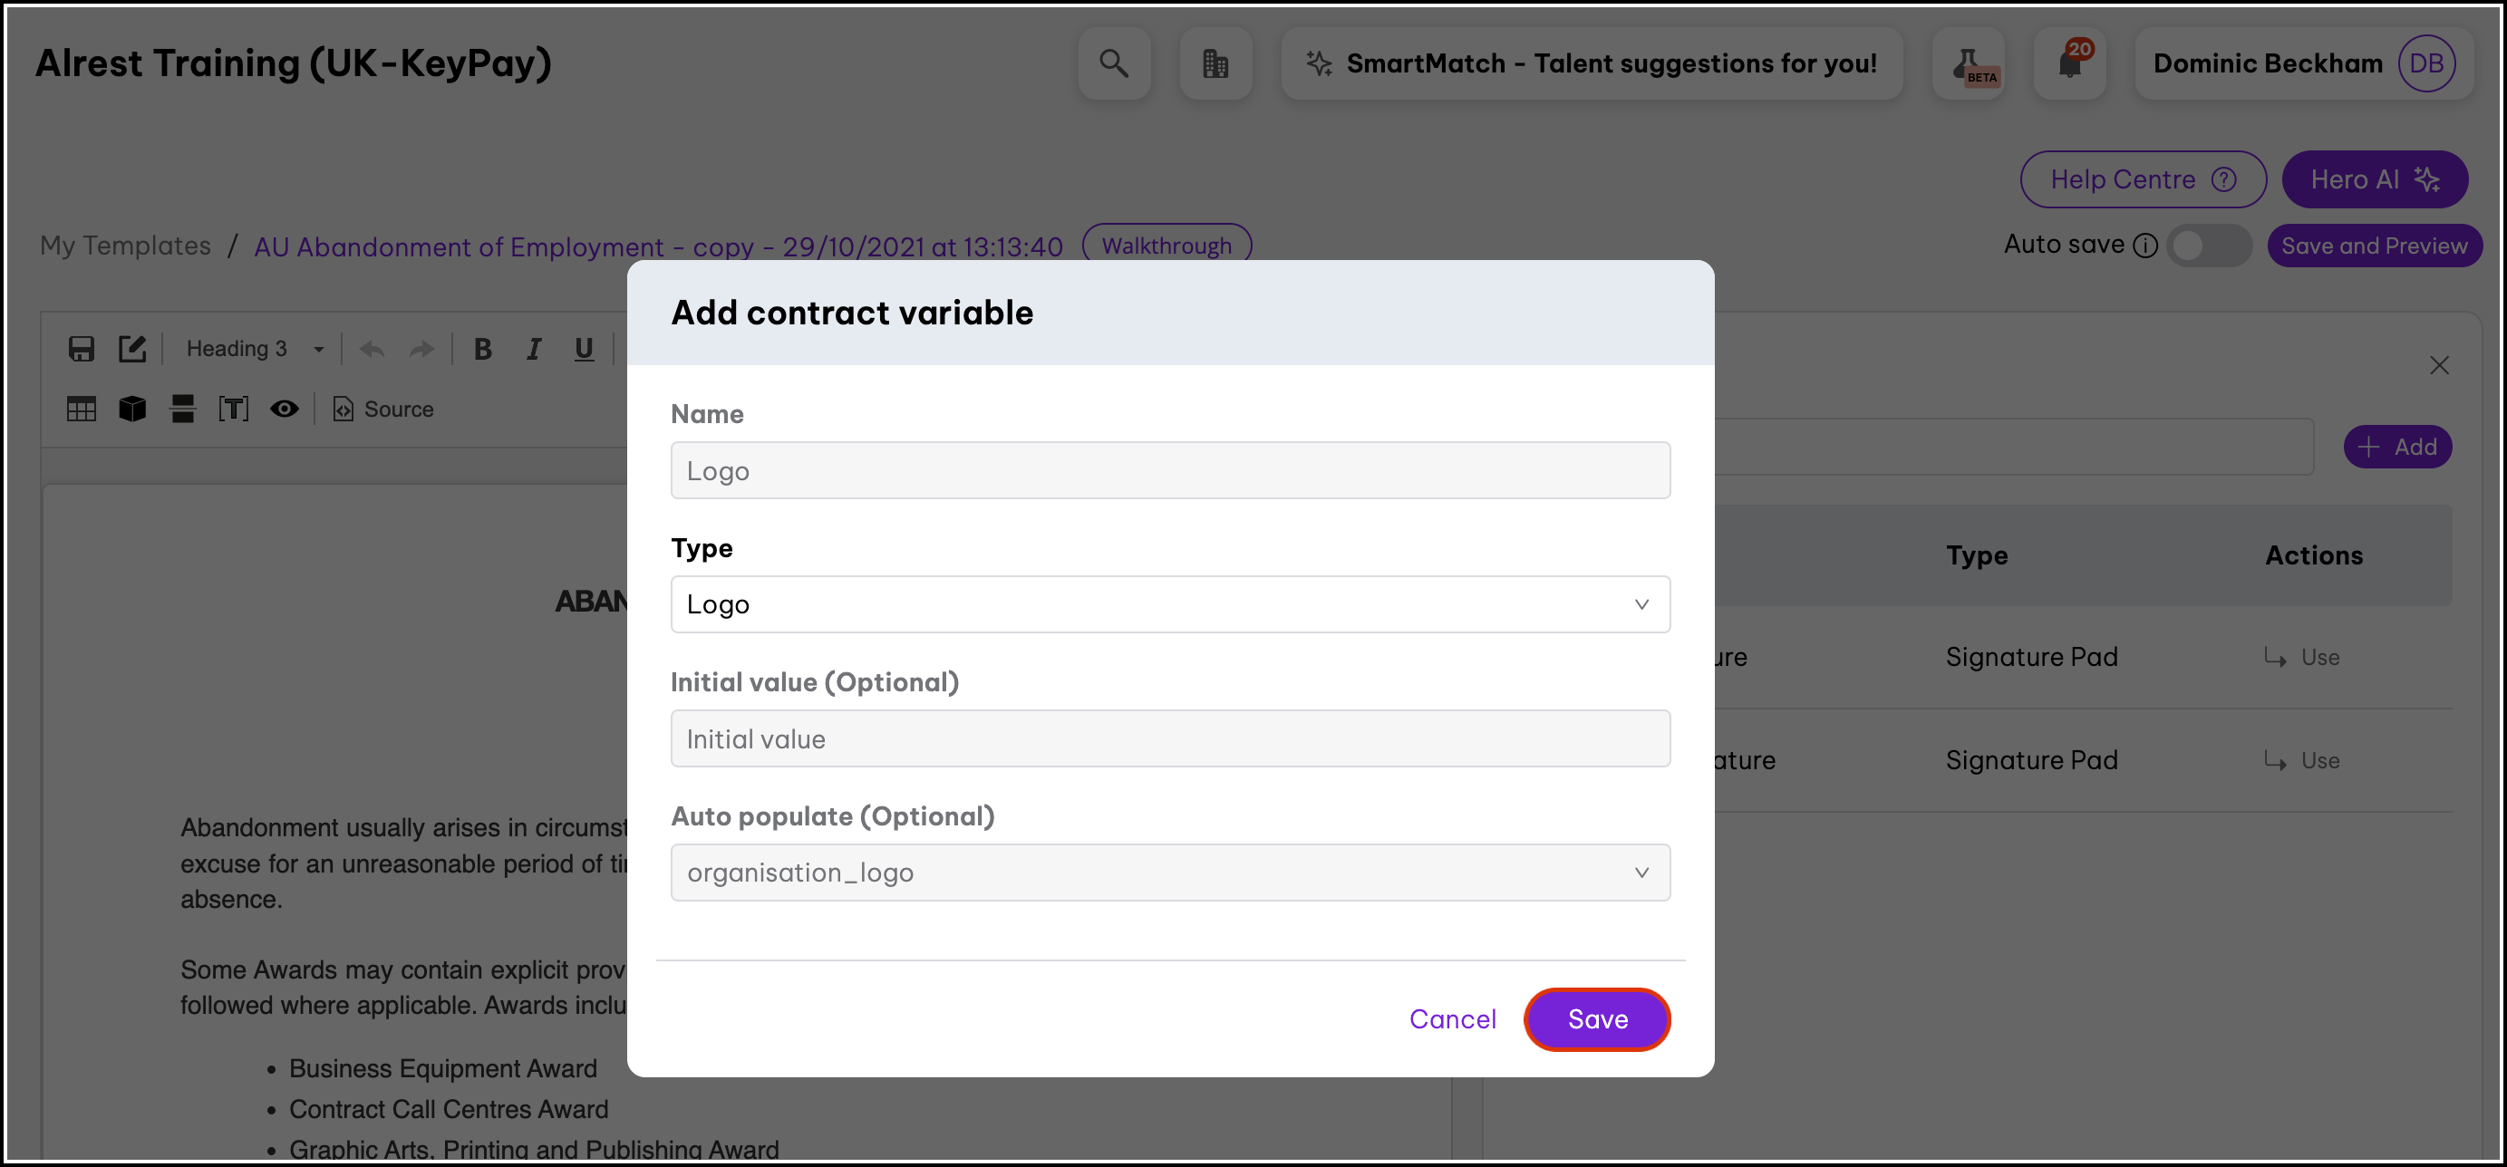
Task: Insert a table in the editor
Action: point(81,410)
